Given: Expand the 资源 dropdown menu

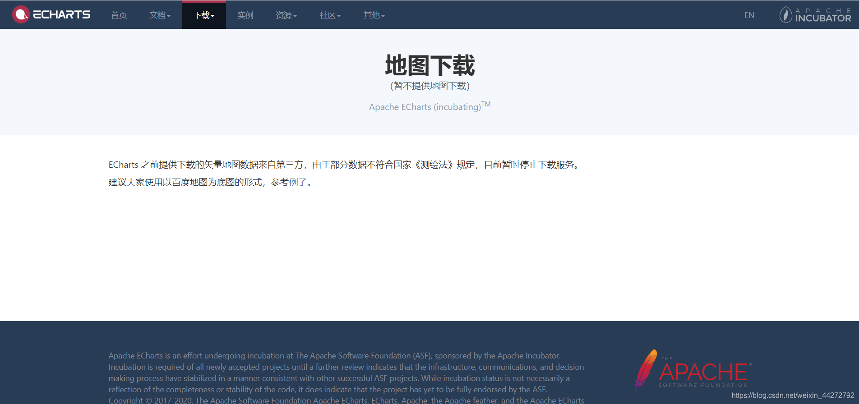Looking at the screenshot, I should 286,15.
